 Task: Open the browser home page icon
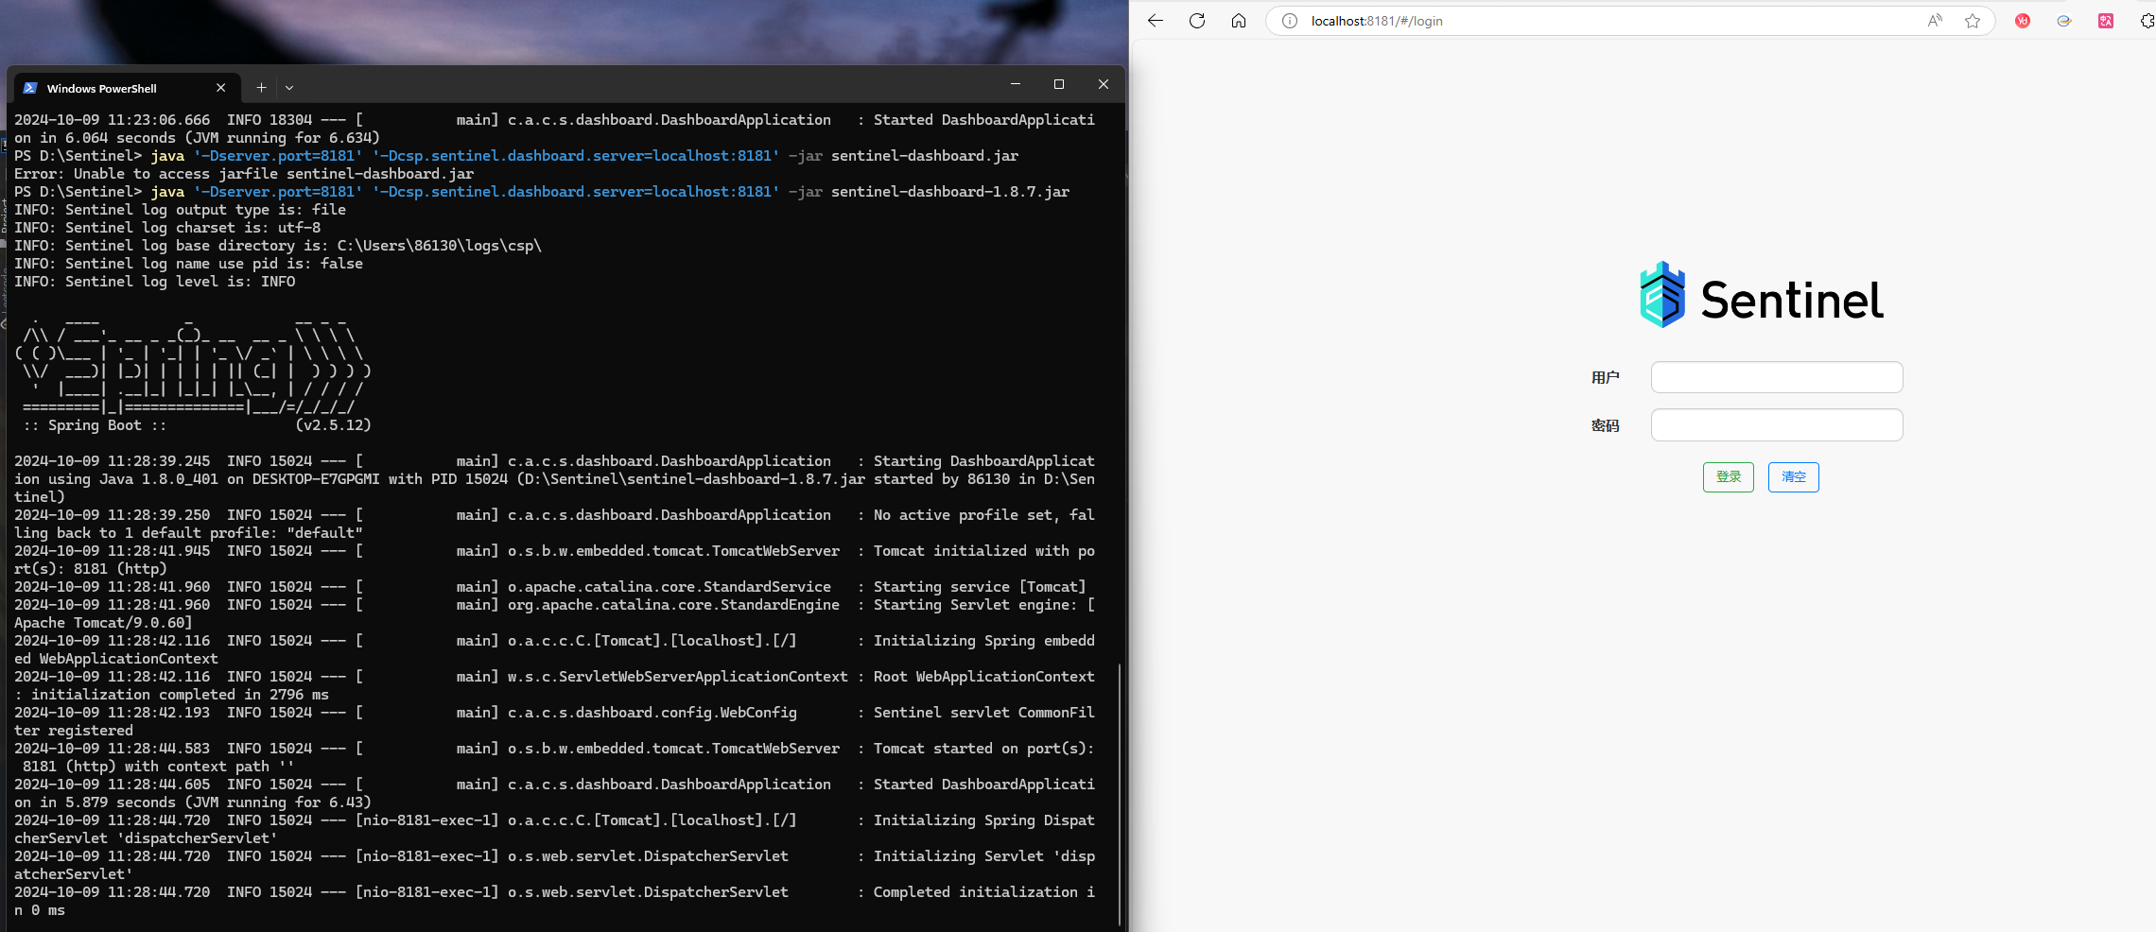[1239, 21]
